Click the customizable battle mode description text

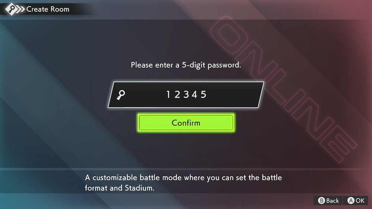pos(183,183)
